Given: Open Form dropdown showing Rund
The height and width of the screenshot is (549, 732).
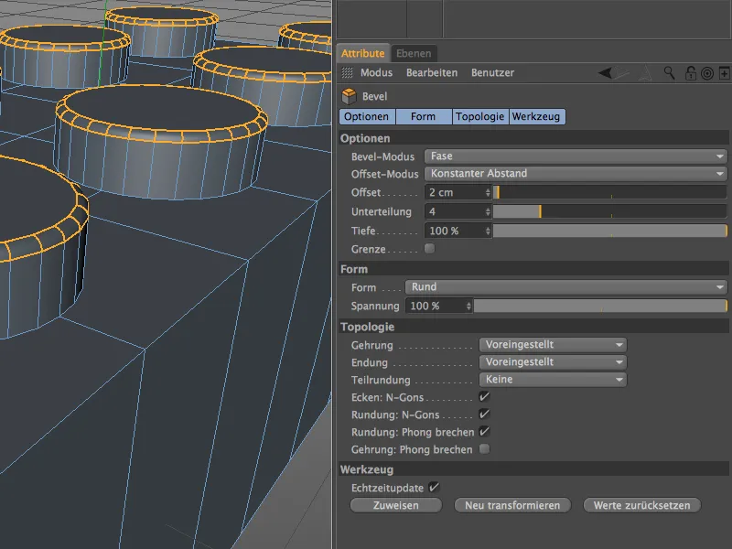Looking at the screenshot, I should [x=565, y=286].
